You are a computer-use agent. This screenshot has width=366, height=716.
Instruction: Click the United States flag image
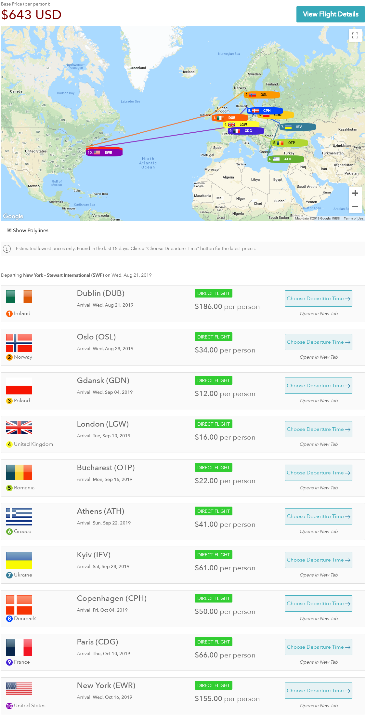(x=19, y=689)
